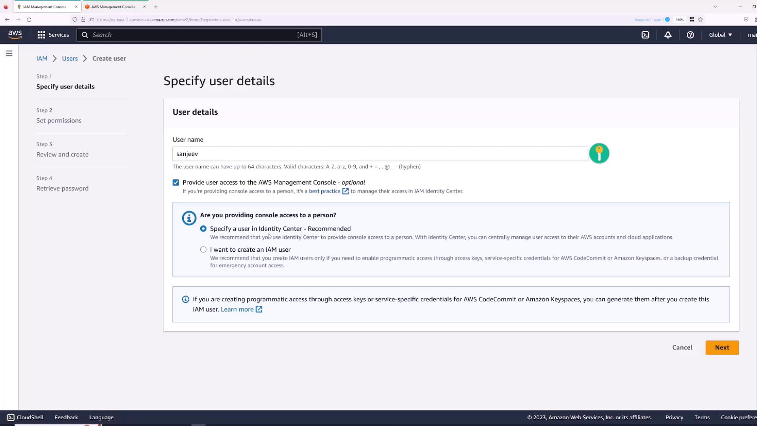Launch CloudShell from top navigation bar
The image size is (757, 426).
tap(645, 35)
